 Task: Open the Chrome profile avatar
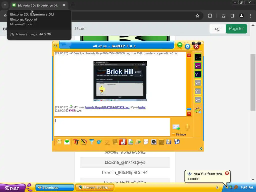pos(241,16)
